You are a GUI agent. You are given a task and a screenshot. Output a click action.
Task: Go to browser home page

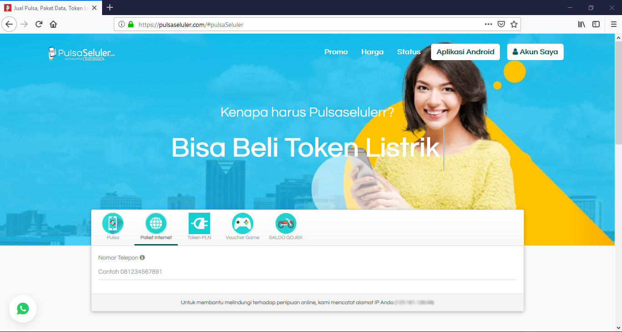point(53,25)
